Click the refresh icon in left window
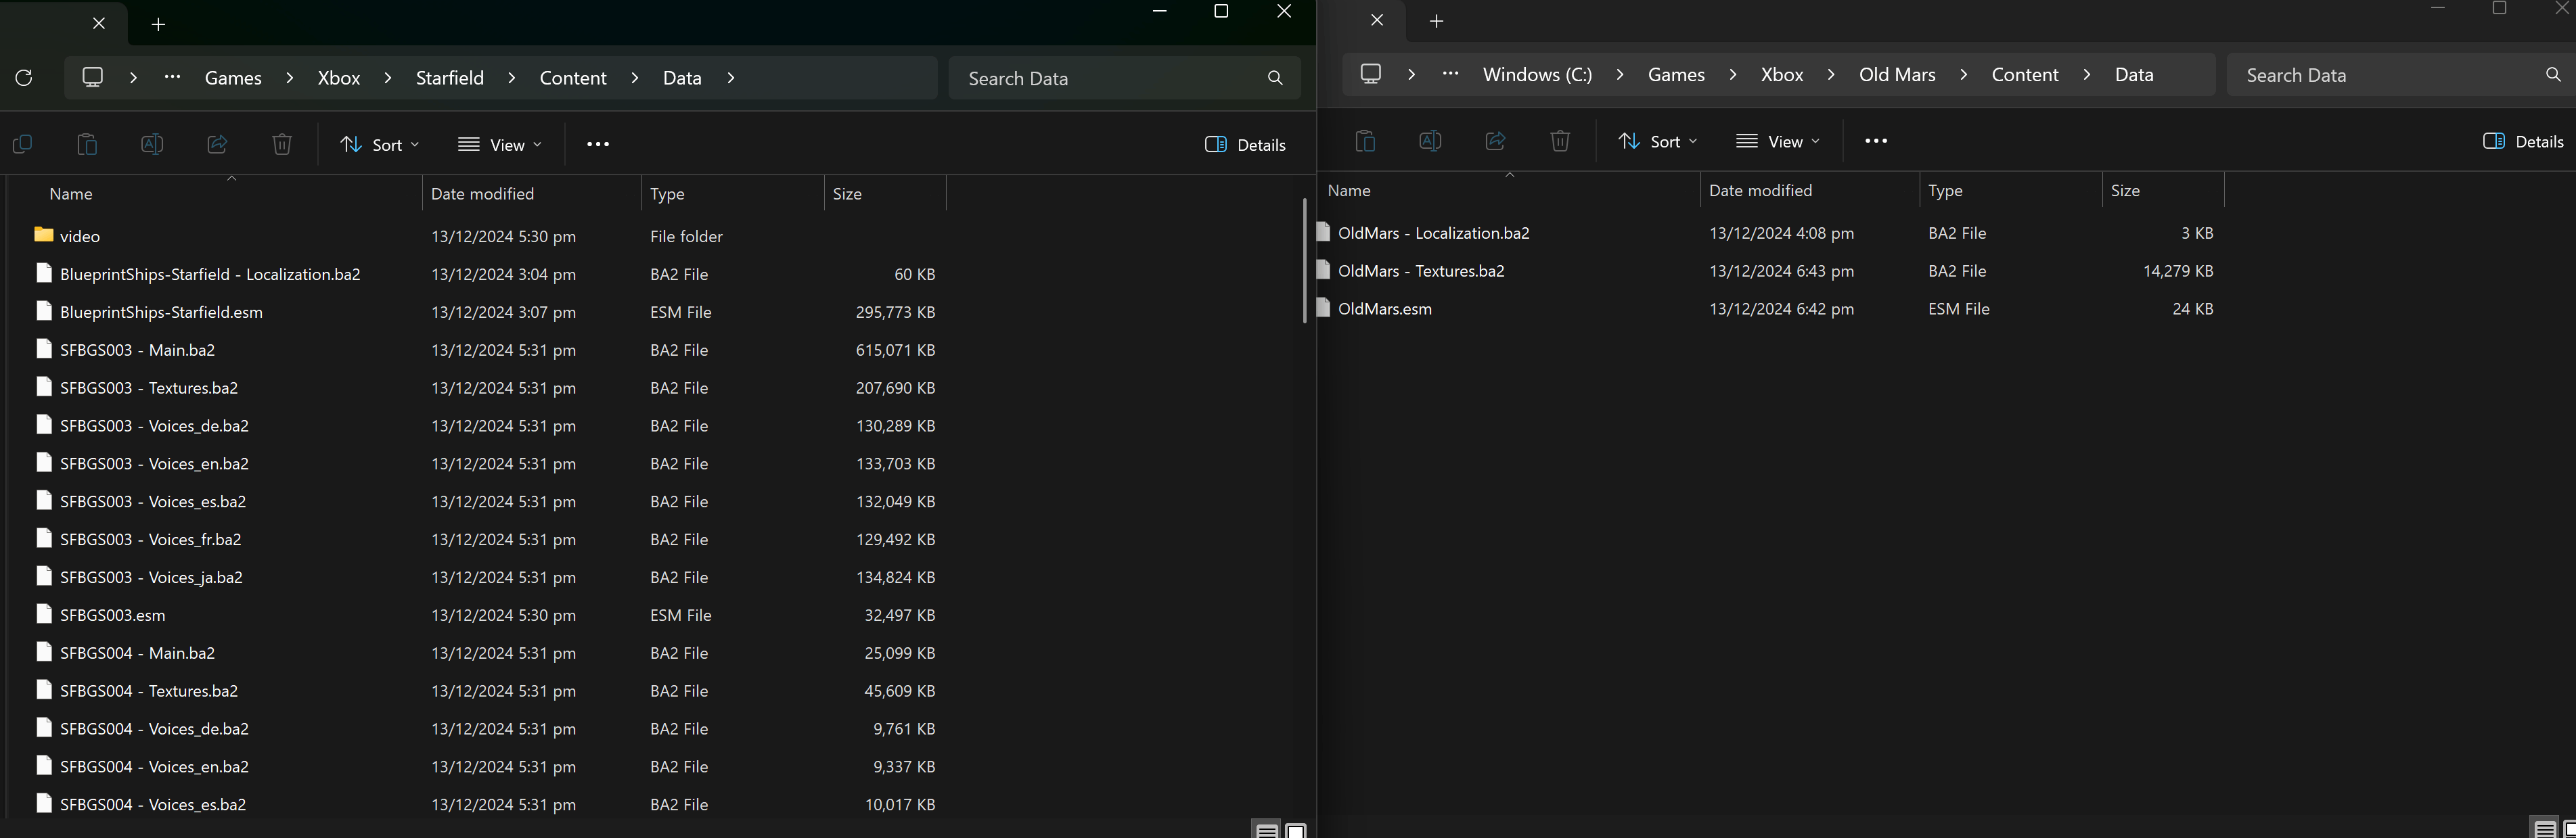Image resolution: width=2576 pixels, height=838 pixels. click(x=24, y=78)
